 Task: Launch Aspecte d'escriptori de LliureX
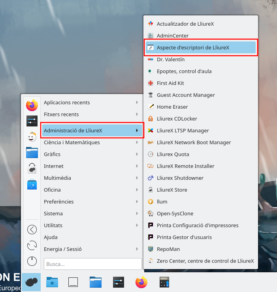pos(193,48)
